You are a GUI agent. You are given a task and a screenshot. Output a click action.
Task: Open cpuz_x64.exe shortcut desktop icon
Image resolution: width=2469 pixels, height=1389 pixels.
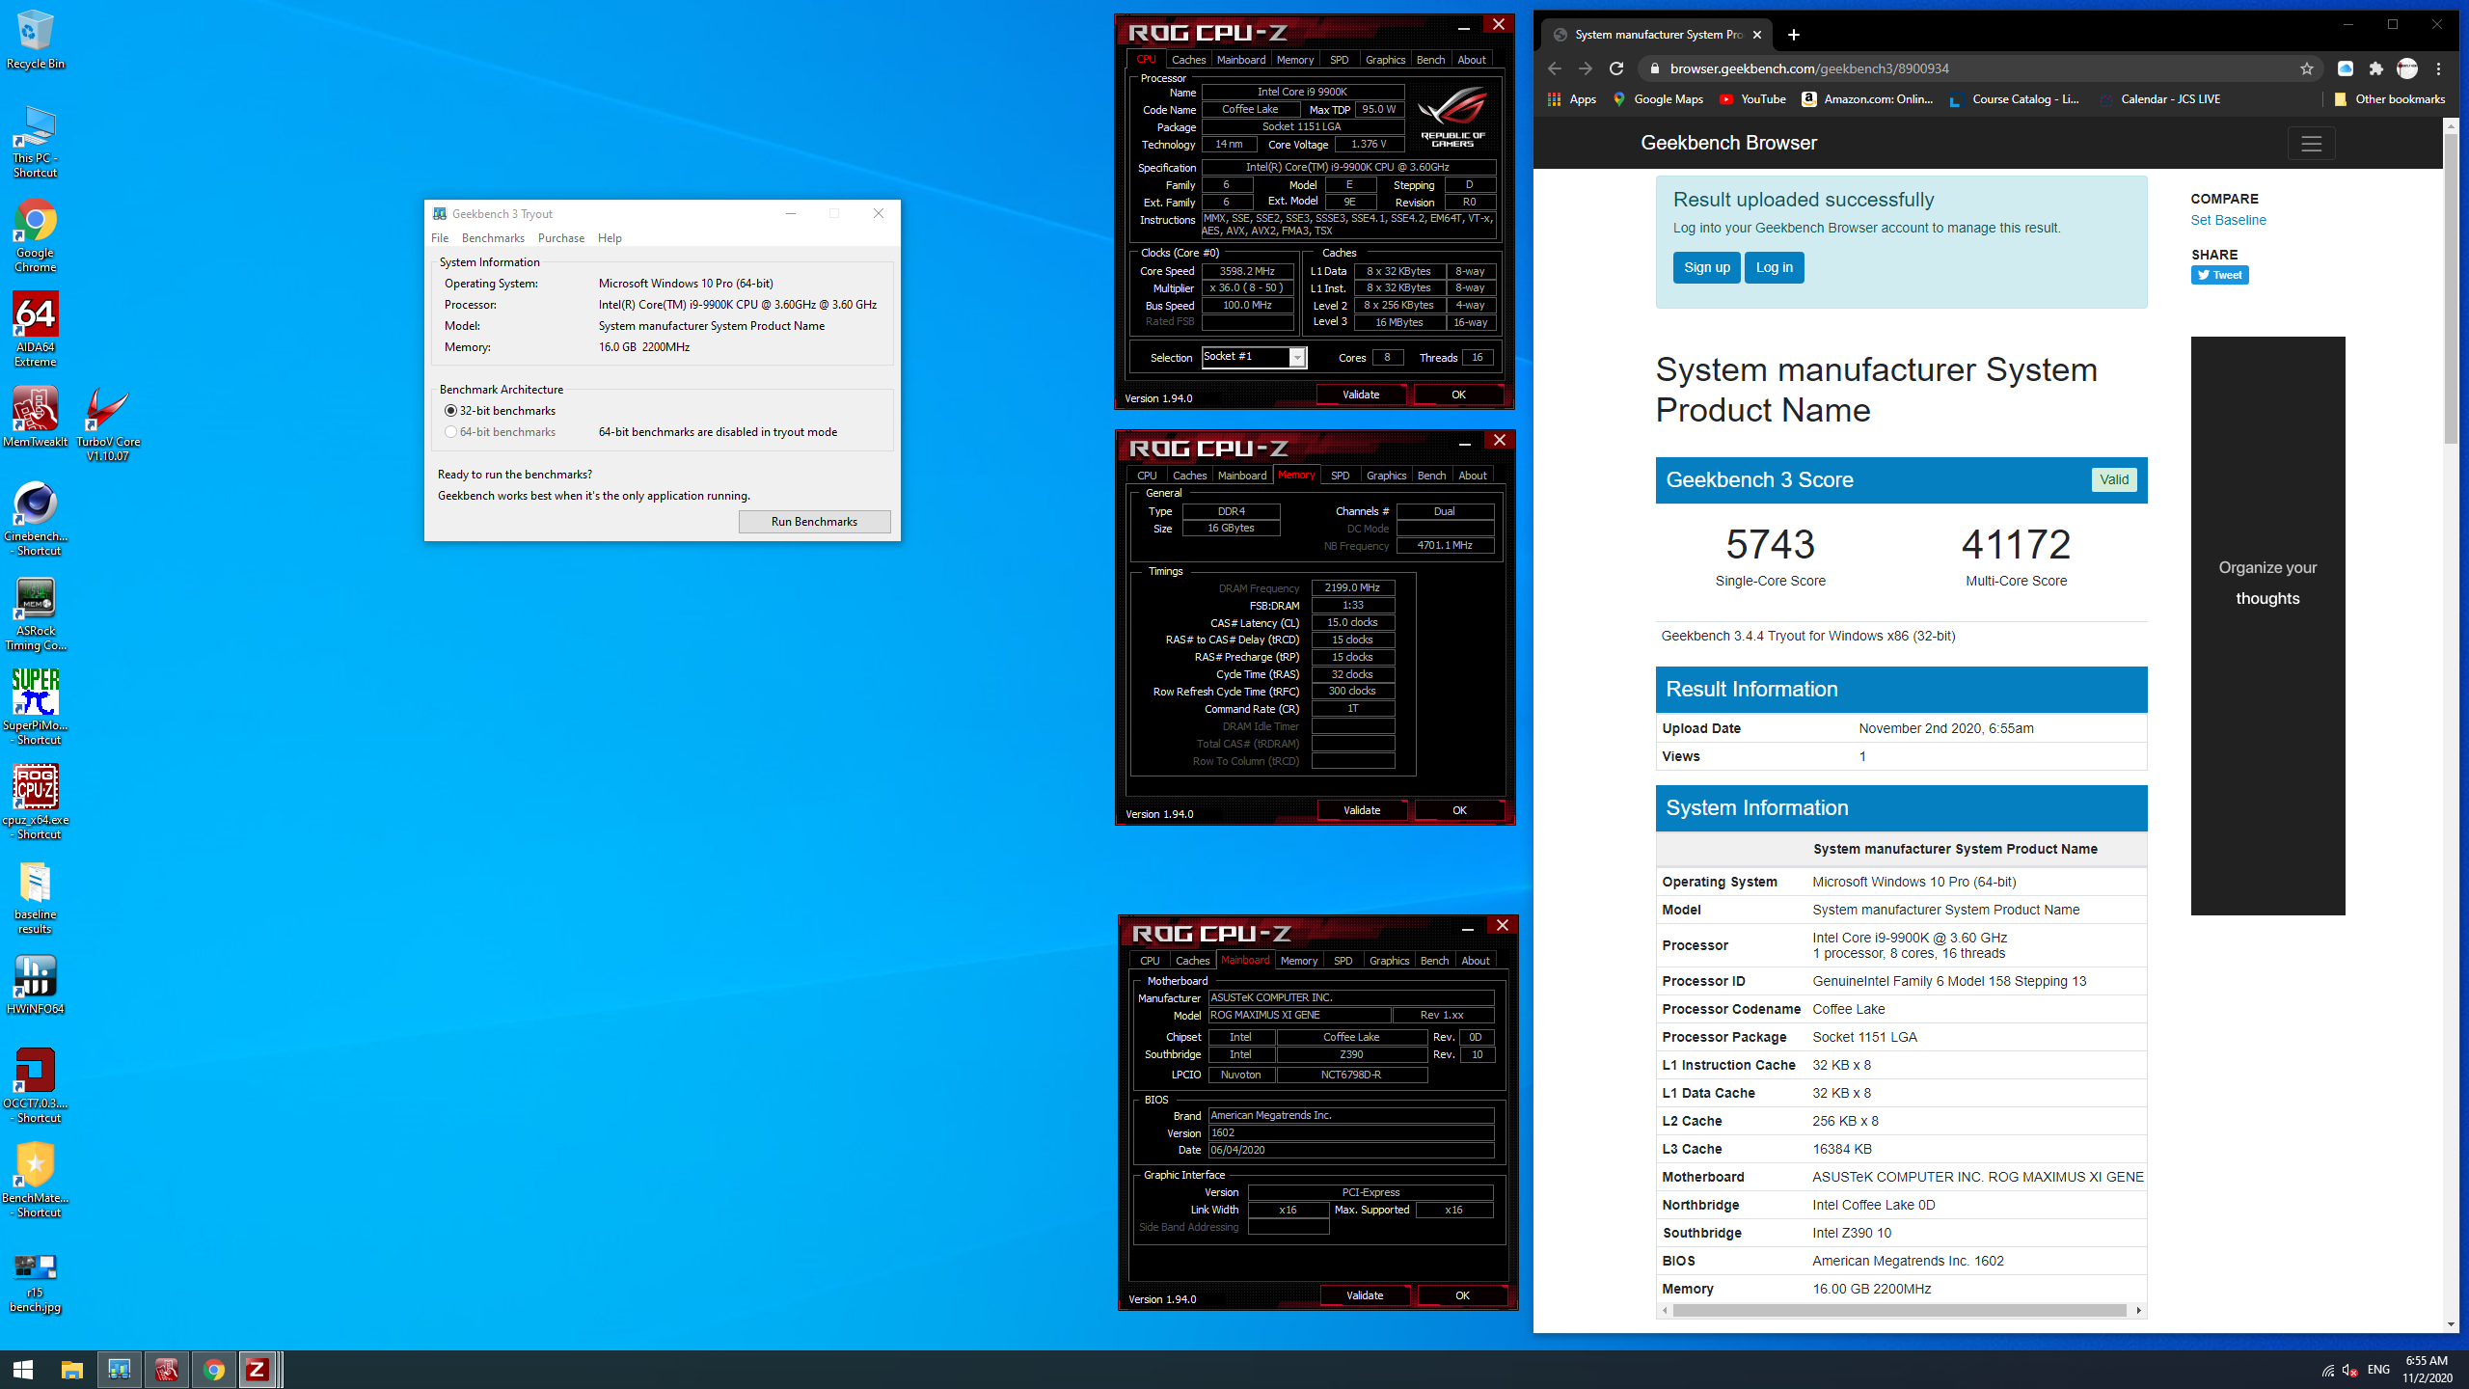(36, 802)
